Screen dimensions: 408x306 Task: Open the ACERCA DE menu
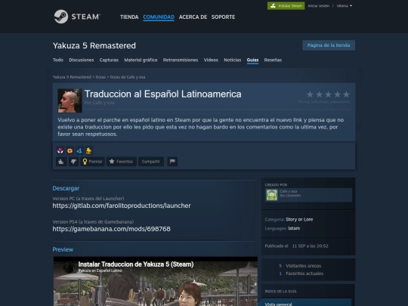pos(193,17)
